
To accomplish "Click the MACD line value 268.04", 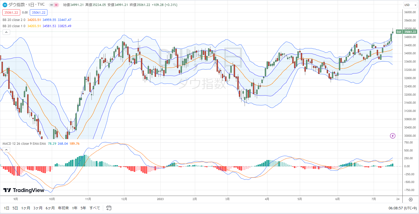I will pos(63,144).
